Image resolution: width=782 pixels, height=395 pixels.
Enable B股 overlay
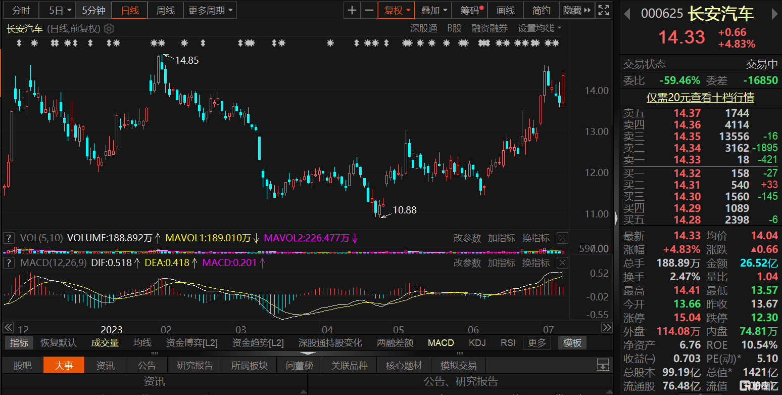coord(455,28)
